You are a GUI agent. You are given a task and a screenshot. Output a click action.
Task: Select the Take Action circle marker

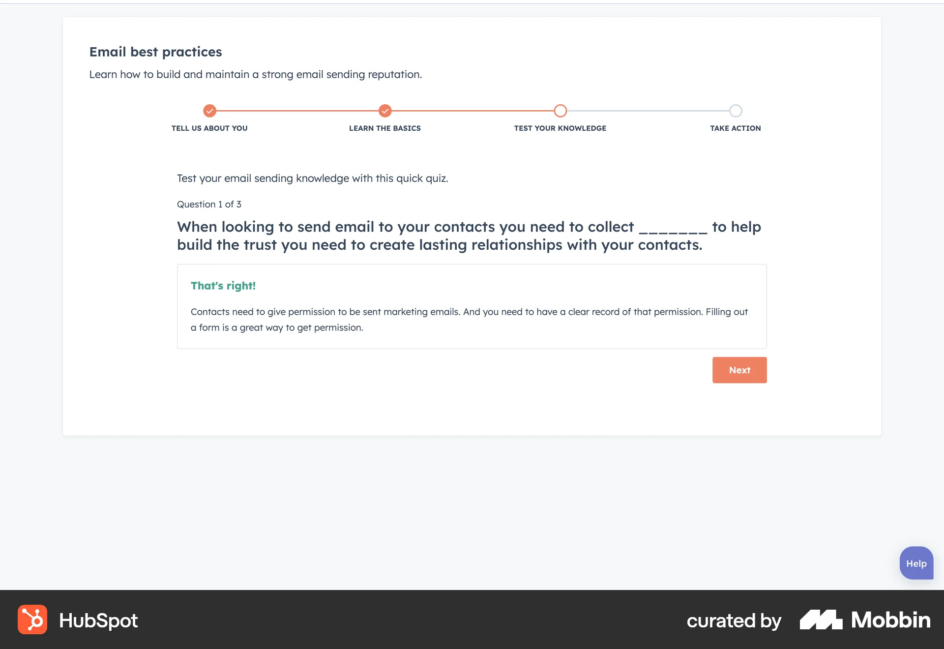click(736, 111)
